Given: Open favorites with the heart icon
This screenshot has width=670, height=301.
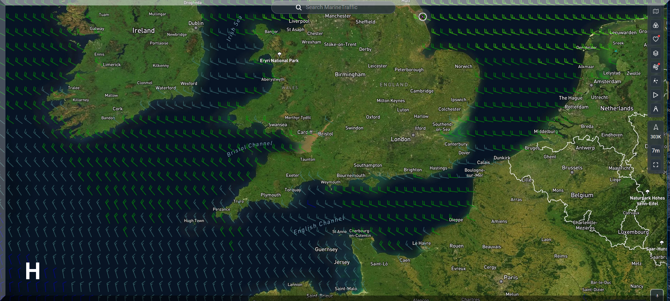Looking at the screenshot, I should [655, 39].
